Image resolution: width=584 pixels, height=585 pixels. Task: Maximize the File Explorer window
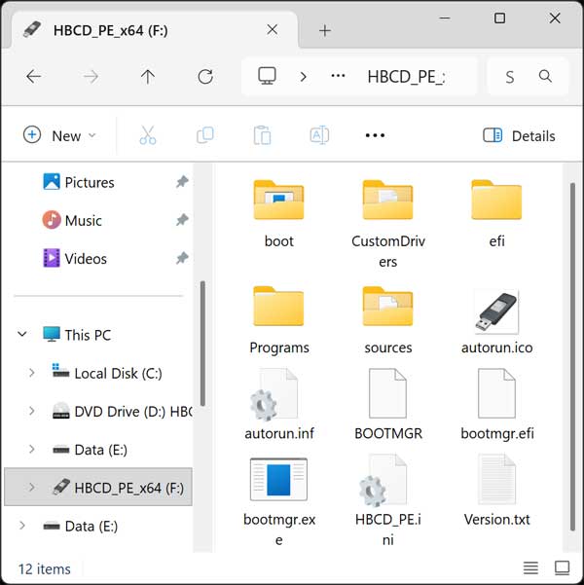coord(499,18)
